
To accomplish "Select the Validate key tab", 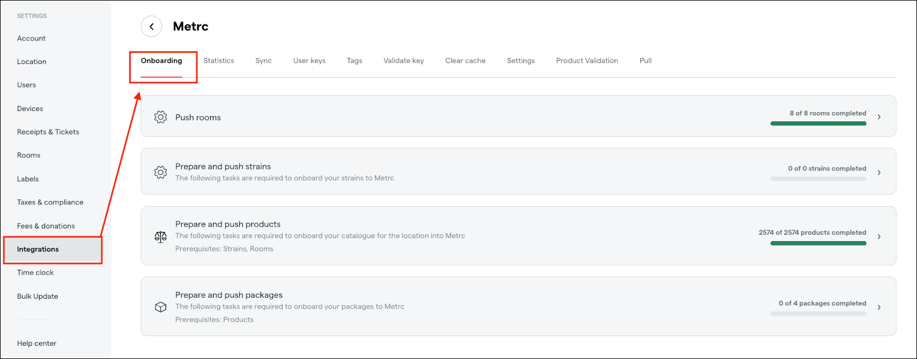I will (404, 61).
